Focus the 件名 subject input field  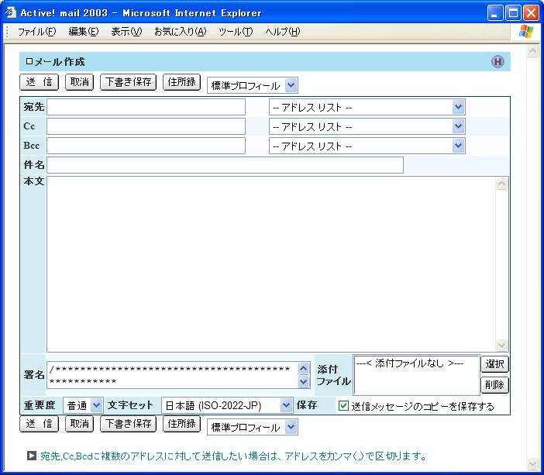[x=226, y=165]
